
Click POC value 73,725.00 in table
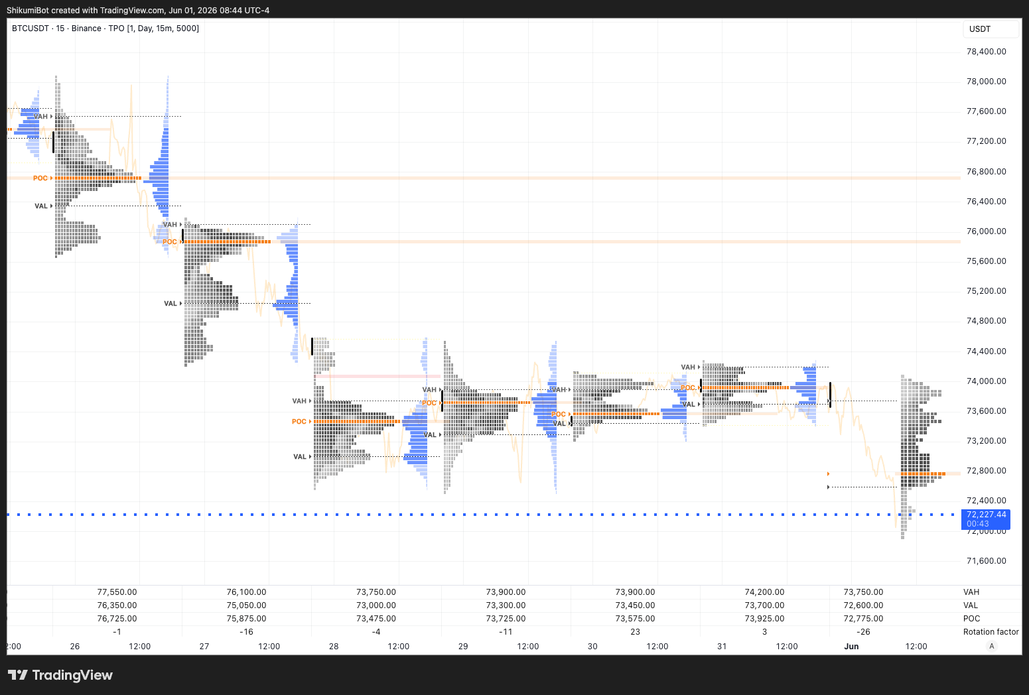click(x=506, y=619)
